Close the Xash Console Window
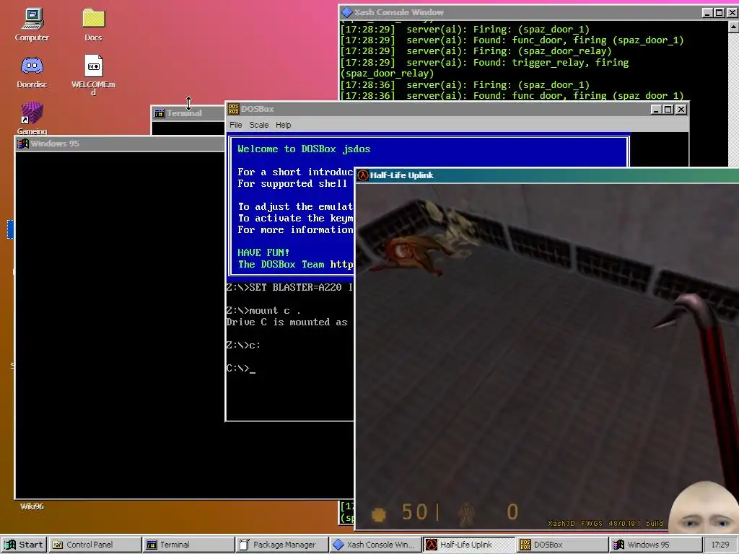 (x=733, y=13)
